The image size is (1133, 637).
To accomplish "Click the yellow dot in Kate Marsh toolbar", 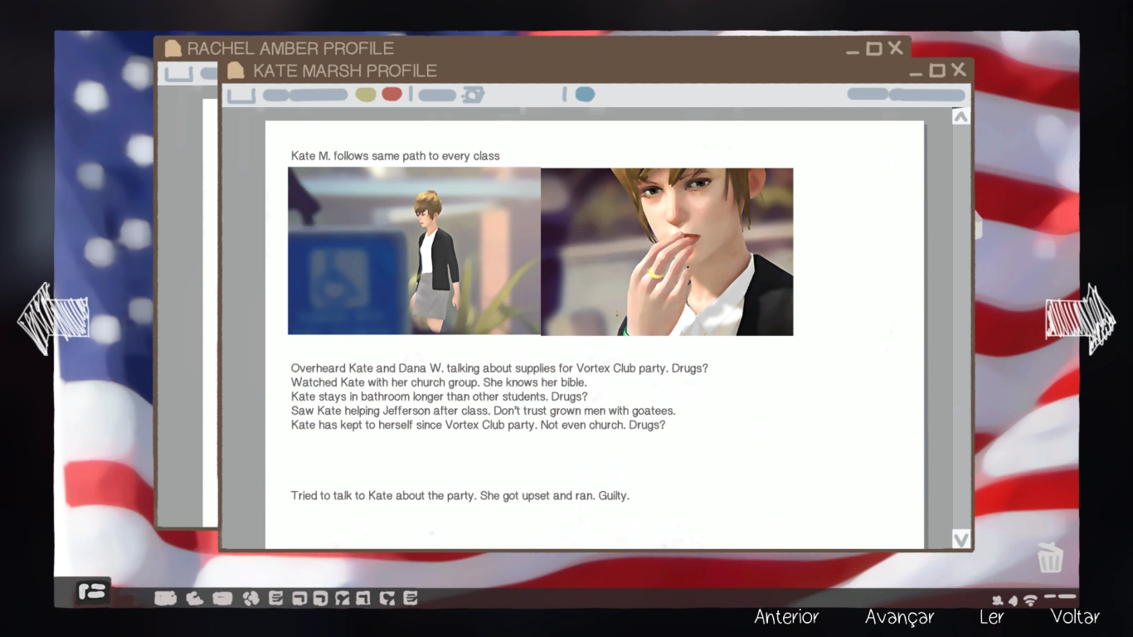I will [366, 95].
